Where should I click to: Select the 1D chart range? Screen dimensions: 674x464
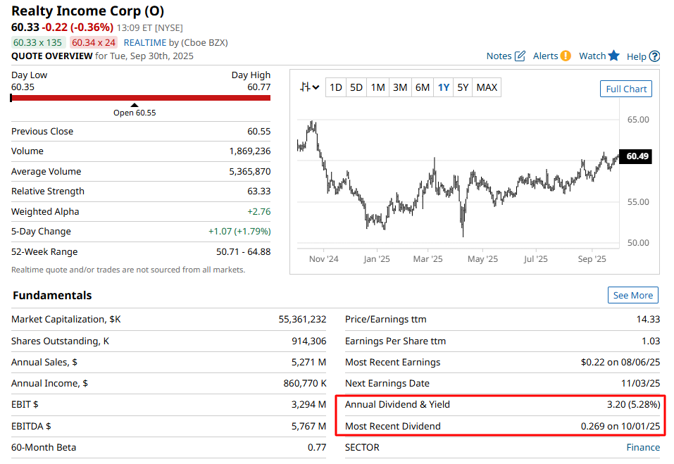pyautogui.click(x=336, y=87)
